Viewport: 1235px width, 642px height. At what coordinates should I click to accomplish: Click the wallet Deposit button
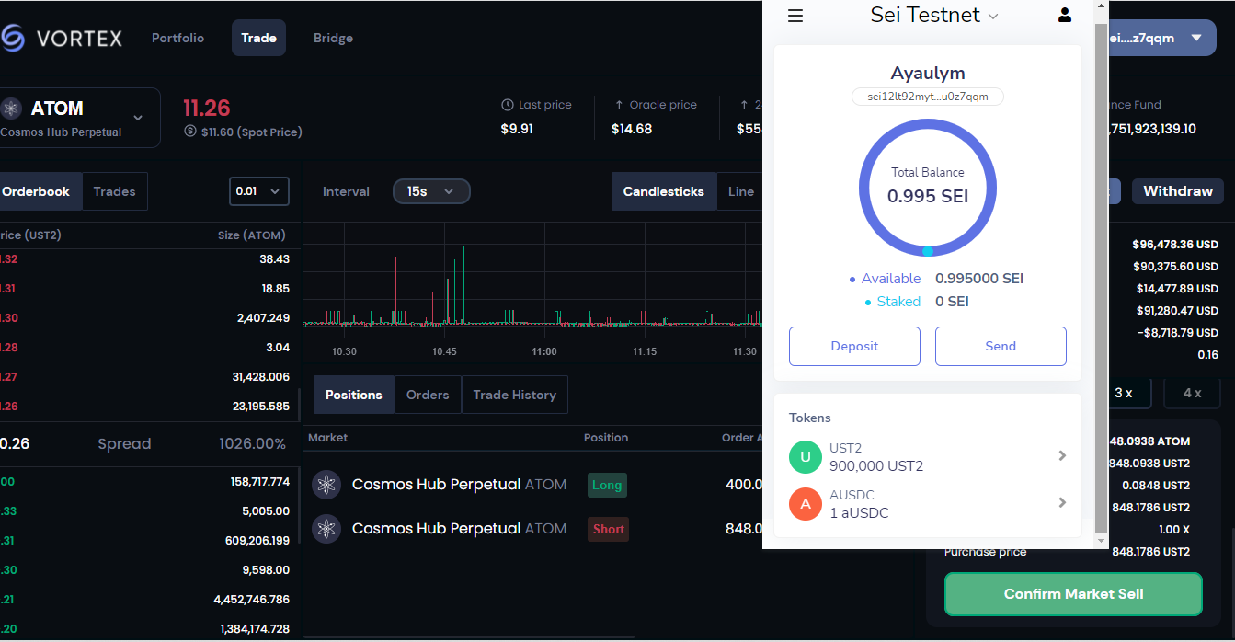854,346
